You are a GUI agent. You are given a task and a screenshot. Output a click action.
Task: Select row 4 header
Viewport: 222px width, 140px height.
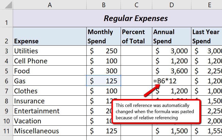[6, 61]
